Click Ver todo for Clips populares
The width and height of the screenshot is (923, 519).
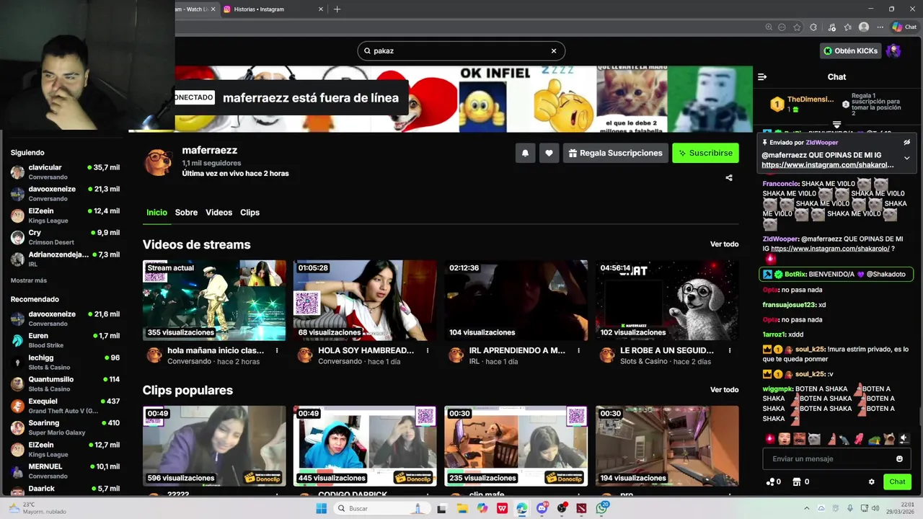[x=724, y=390]
